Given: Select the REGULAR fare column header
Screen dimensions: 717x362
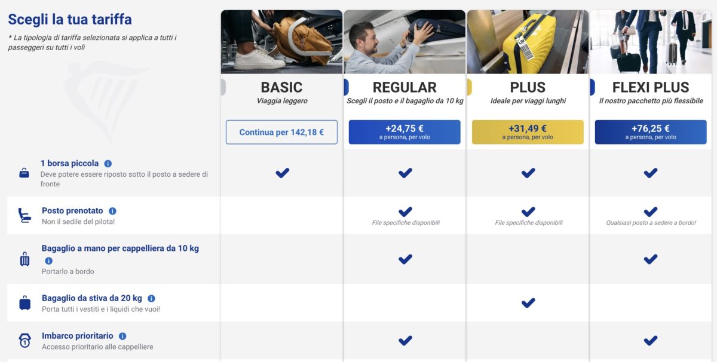Looking at the screenshot, I should point(405,86).
